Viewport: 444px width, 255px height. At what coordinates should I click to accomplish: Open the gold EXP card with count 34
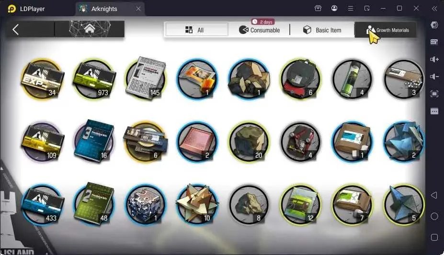[42, 78]
